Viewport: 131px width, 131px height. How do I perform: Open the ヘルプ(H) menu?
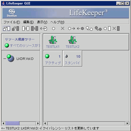pos(57,22)
